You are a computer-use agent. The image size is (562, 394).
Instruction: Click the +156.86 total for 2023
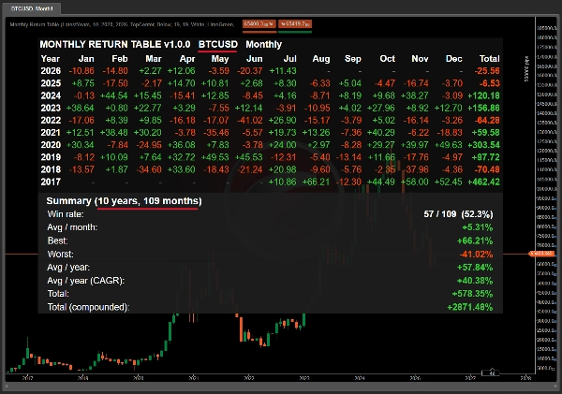coord(484,109)
